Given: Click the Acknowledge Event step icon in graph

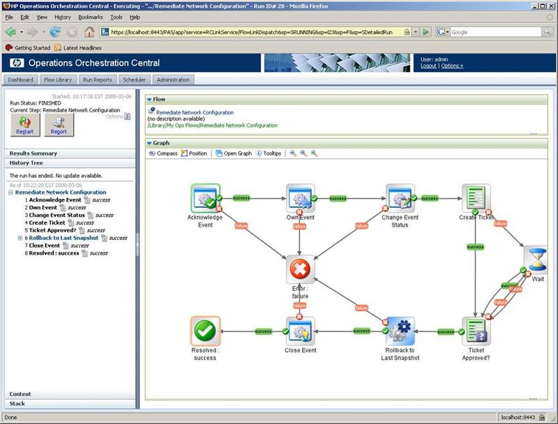Looking at the screenshot, I should pyautogui.click(x=205, y=198).
